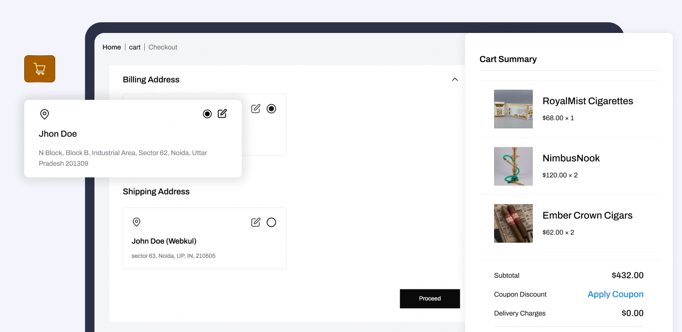Click the NimbusNook product name
Viewport: 682px width, 332px height.
pyautogui.click(x=571, y=158)
